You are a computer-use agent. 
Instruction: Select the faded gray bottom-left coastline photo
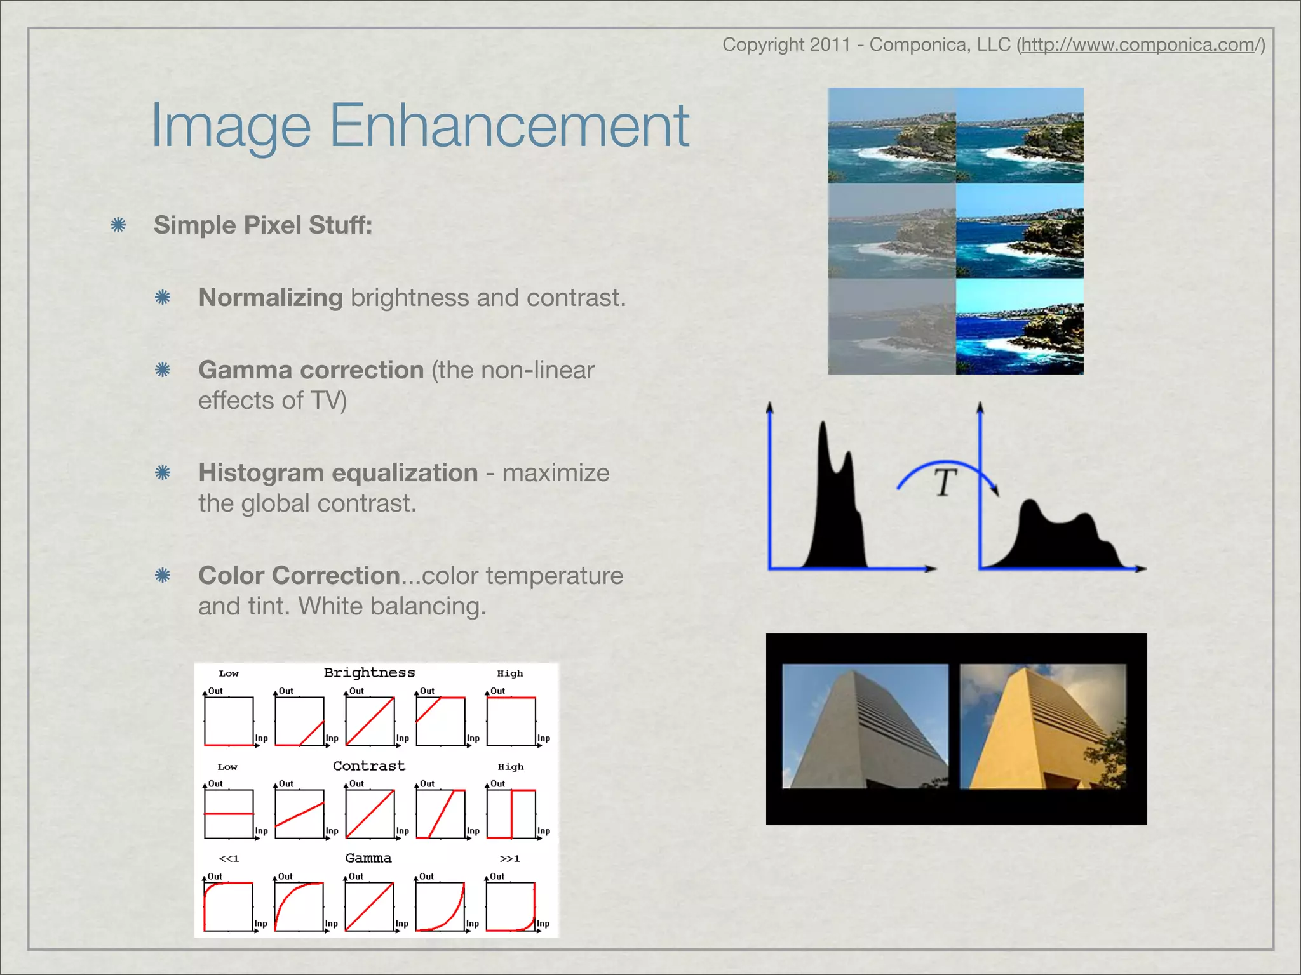[x=892, y=327]
